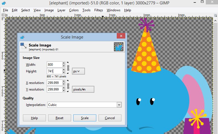Toggle the width/height aspect ratio chain link
Screen dimensions: 218x134
68,68
